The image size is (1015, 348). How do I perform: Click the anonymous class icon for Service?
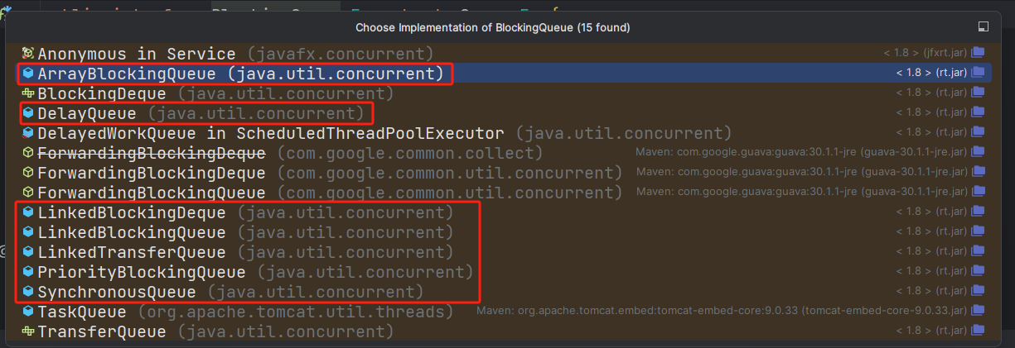coord(27,54)
